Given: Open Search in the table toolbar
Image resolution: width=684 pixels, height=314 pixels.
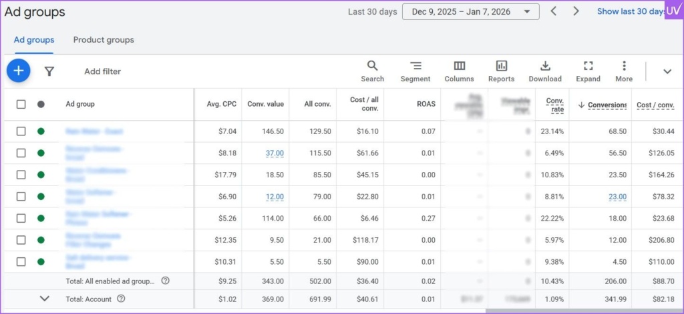Looking at the screenshot, I should (372, 71).
